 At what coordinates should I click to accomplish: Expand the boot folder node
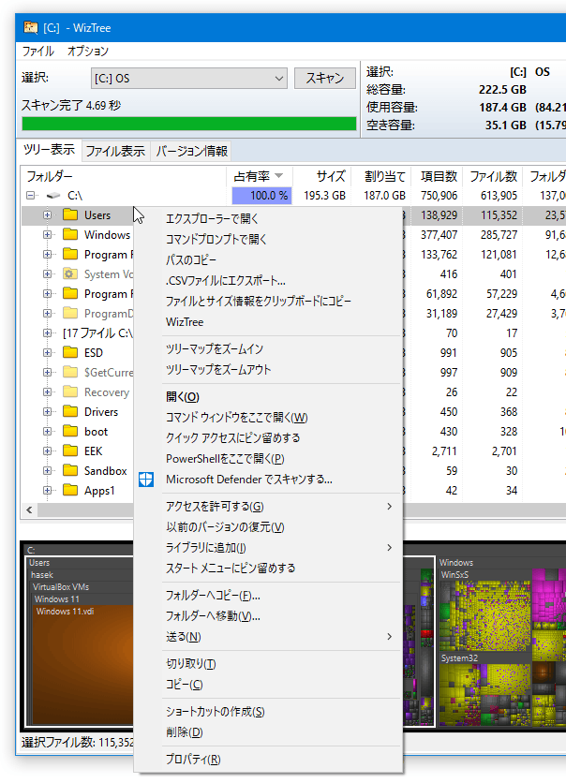click(47, 432)
